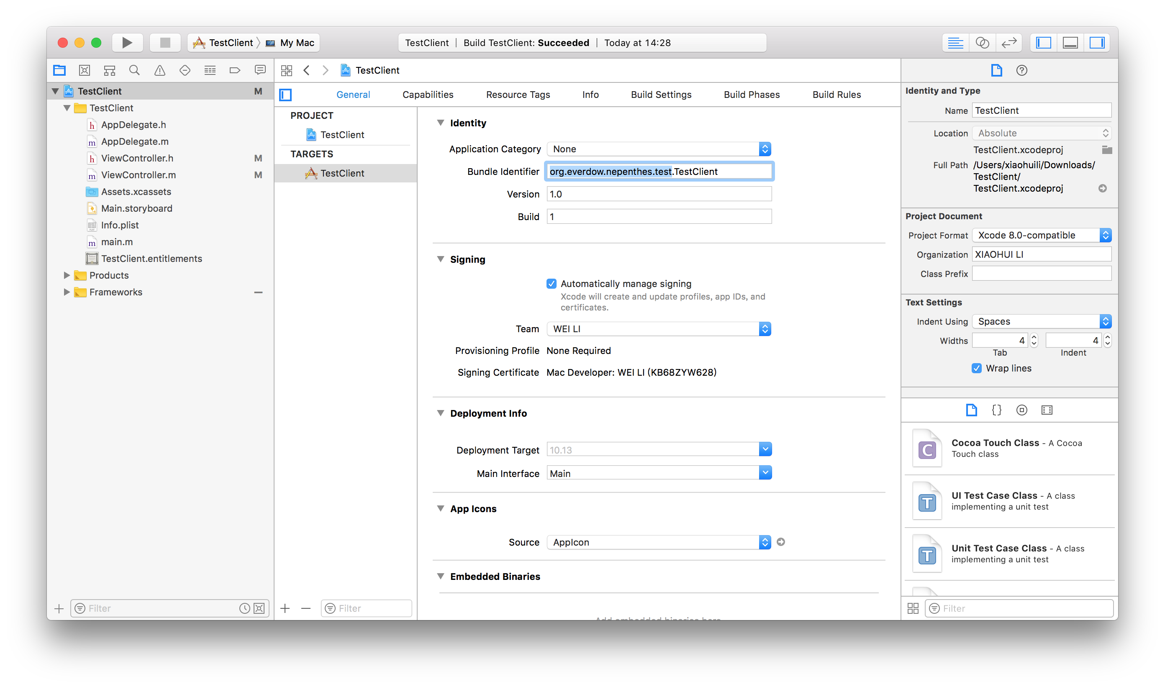Show the Object library
Viewport: 1165px width, 687px height.
coord(1021,410)
